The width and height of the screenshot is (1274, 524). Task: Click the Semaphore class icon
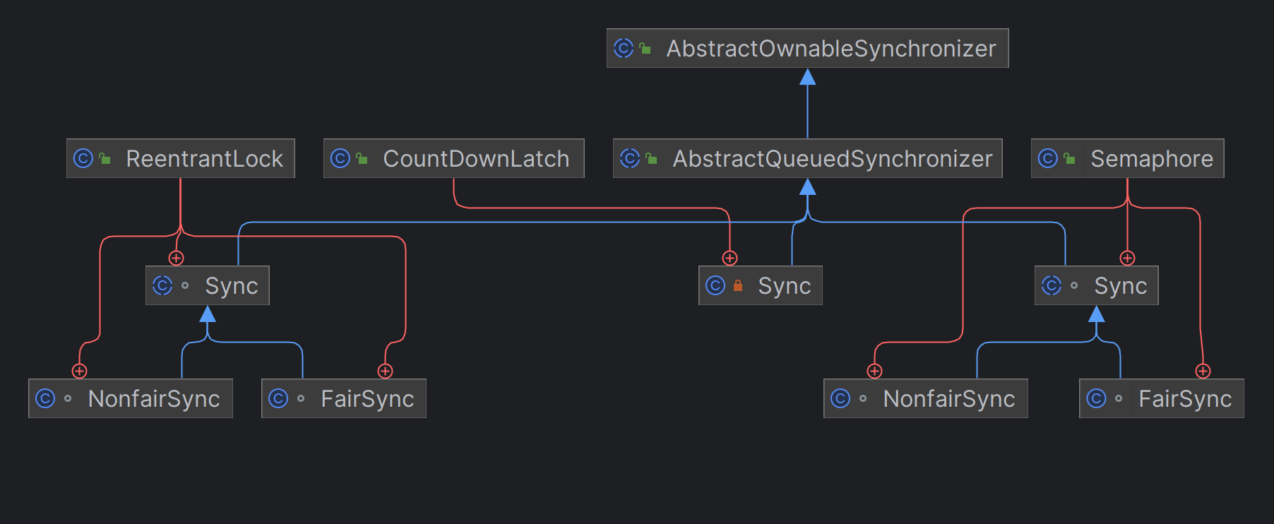(x=1048, y=158)
